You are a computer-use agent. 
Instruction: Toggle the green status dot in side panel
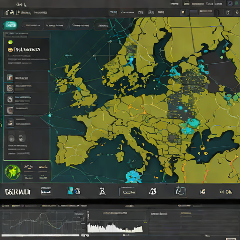[x=10, y=42]
